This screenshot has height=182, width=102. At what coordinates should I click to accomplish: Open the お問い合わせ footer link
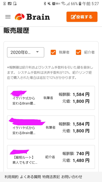[x=72, y=177]
